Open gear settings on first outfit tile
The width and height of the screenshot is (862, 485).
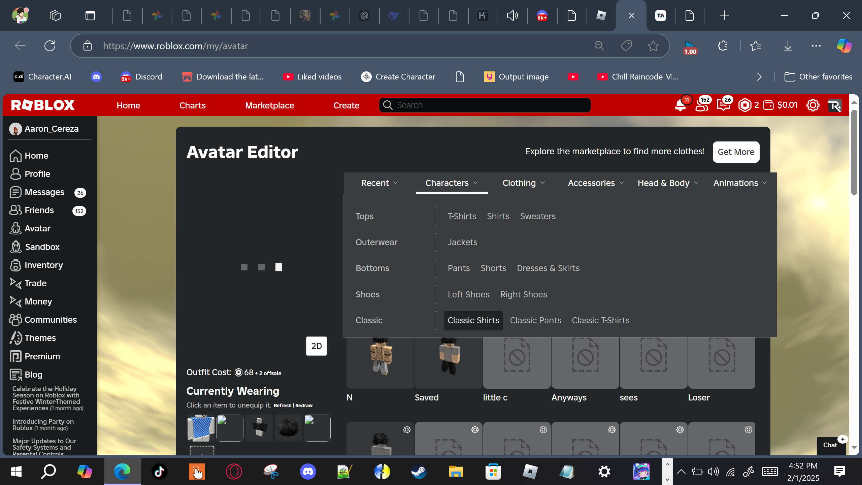click(406, 430)
